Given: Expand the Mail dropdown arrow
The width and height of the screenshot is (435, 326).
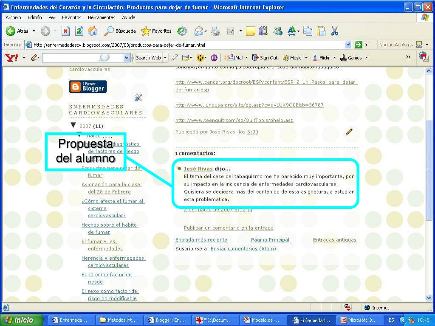Looking at the screenshot, I should click(246, 58).
